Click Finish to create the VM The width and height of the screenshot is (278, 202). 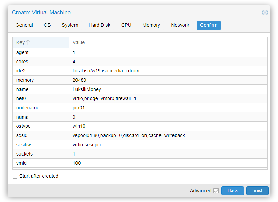[x=257, y=191]
